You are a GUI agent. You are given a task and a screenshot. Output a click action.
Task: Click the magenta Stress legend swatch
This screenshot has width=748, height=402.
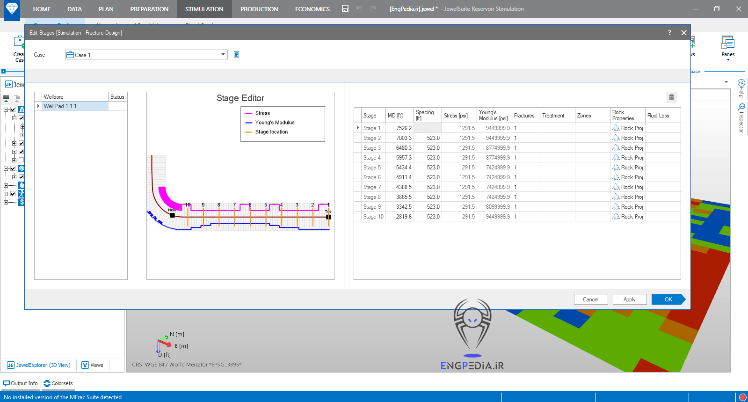point(249,113)
